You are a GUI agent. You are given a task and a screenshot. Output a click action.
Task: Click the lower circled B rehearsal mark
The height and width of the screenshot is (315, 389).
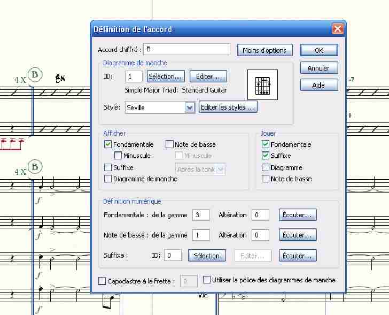pos(35,167)
